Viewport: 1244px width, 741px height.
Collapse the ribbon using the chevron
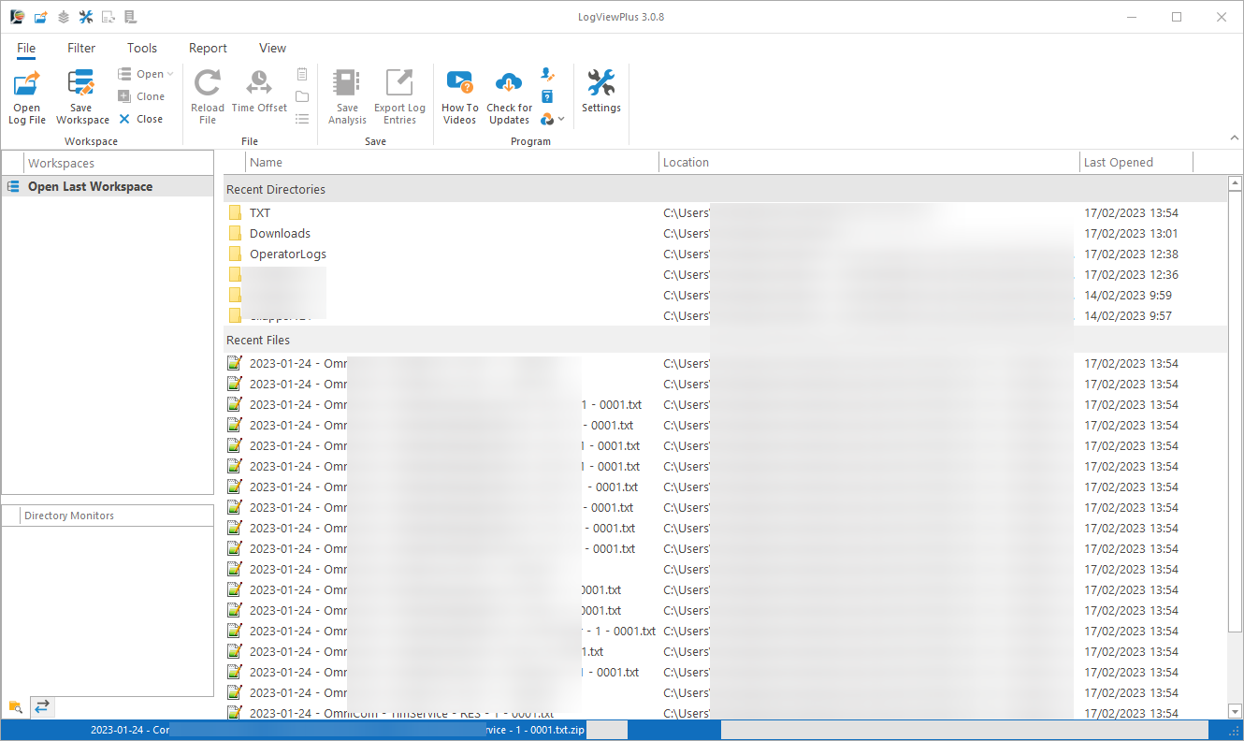pos(1234,138)
